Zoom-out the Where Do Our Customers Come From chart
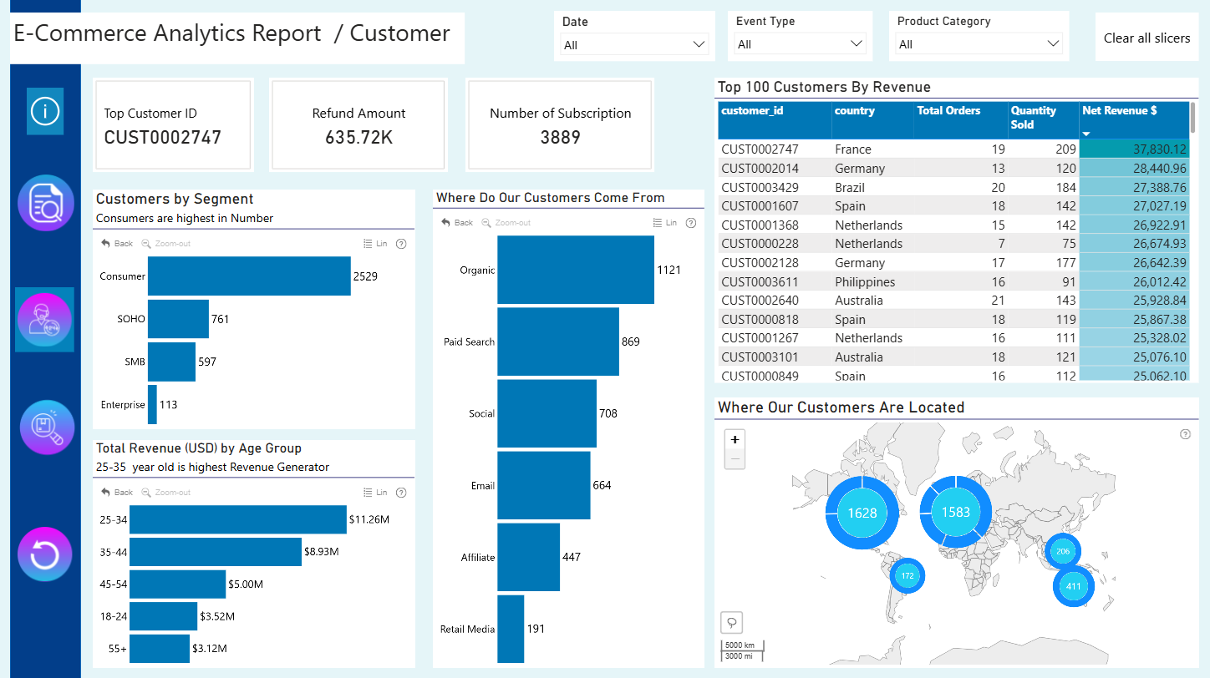1210x678 pixels. (506, 223)
